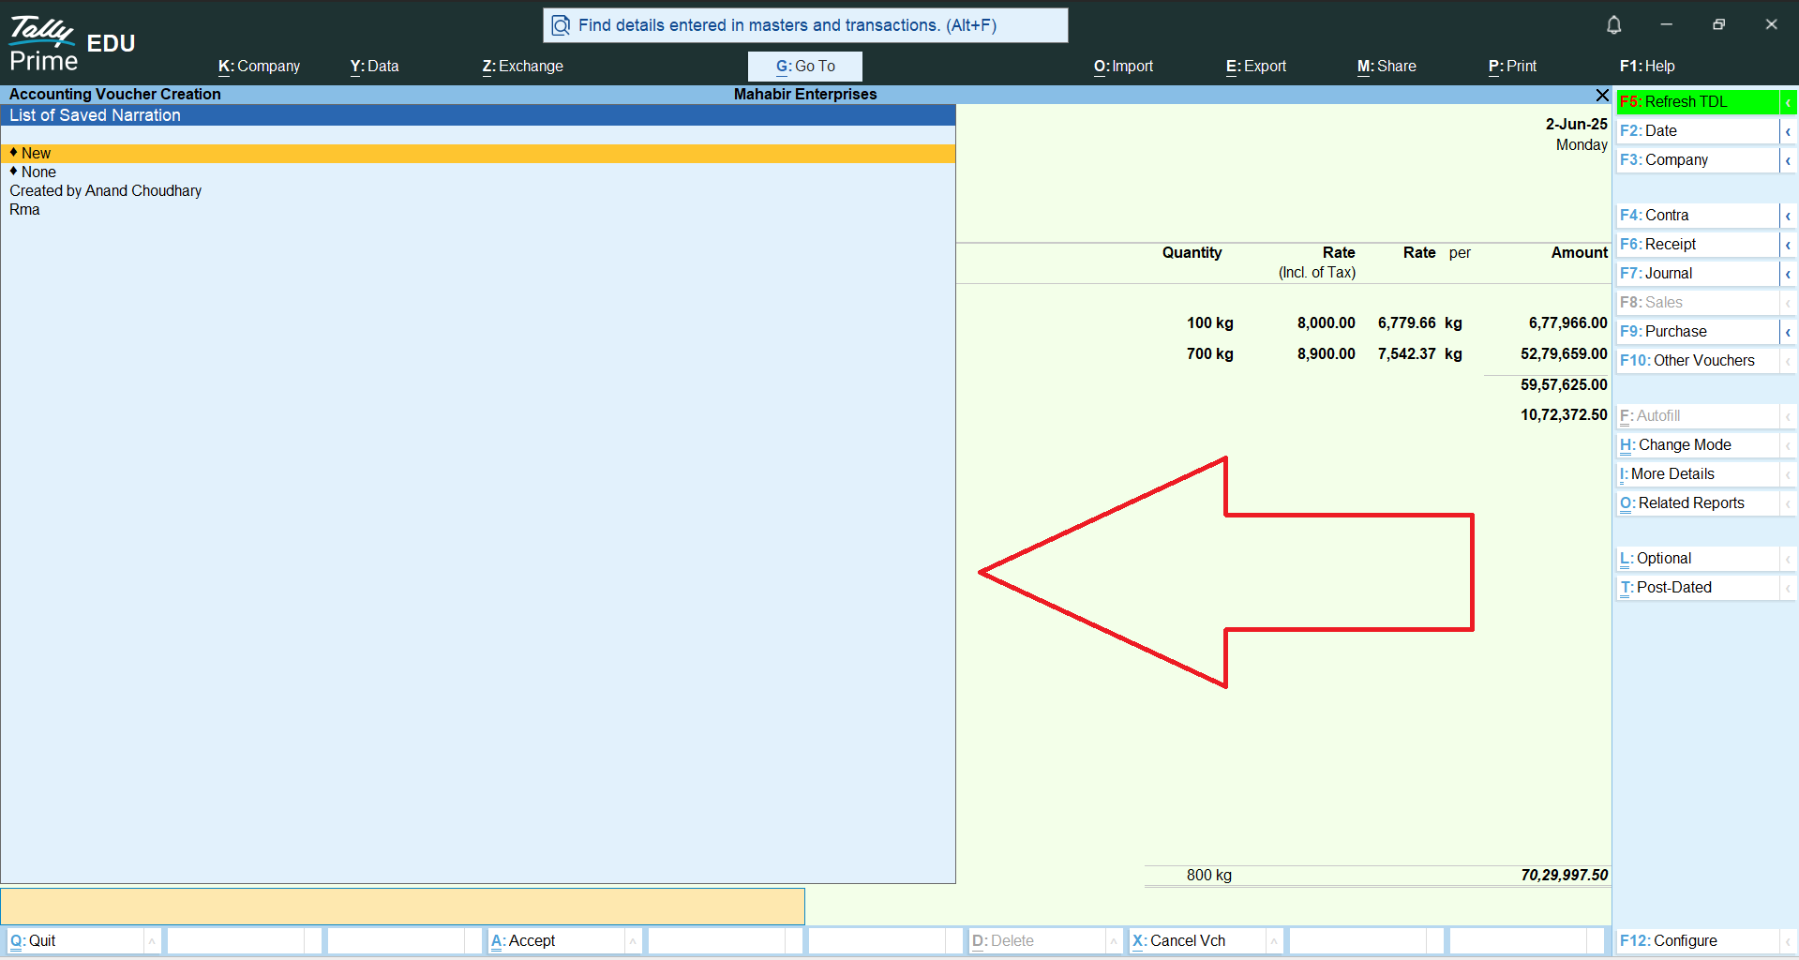
Task: Click quantity 700 kg
Action: [x=1209, y=353]
